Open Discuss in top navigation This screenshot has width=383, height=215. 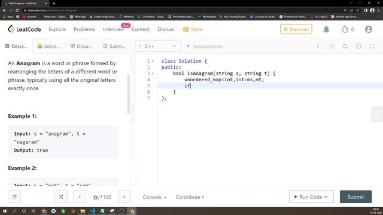166,29
